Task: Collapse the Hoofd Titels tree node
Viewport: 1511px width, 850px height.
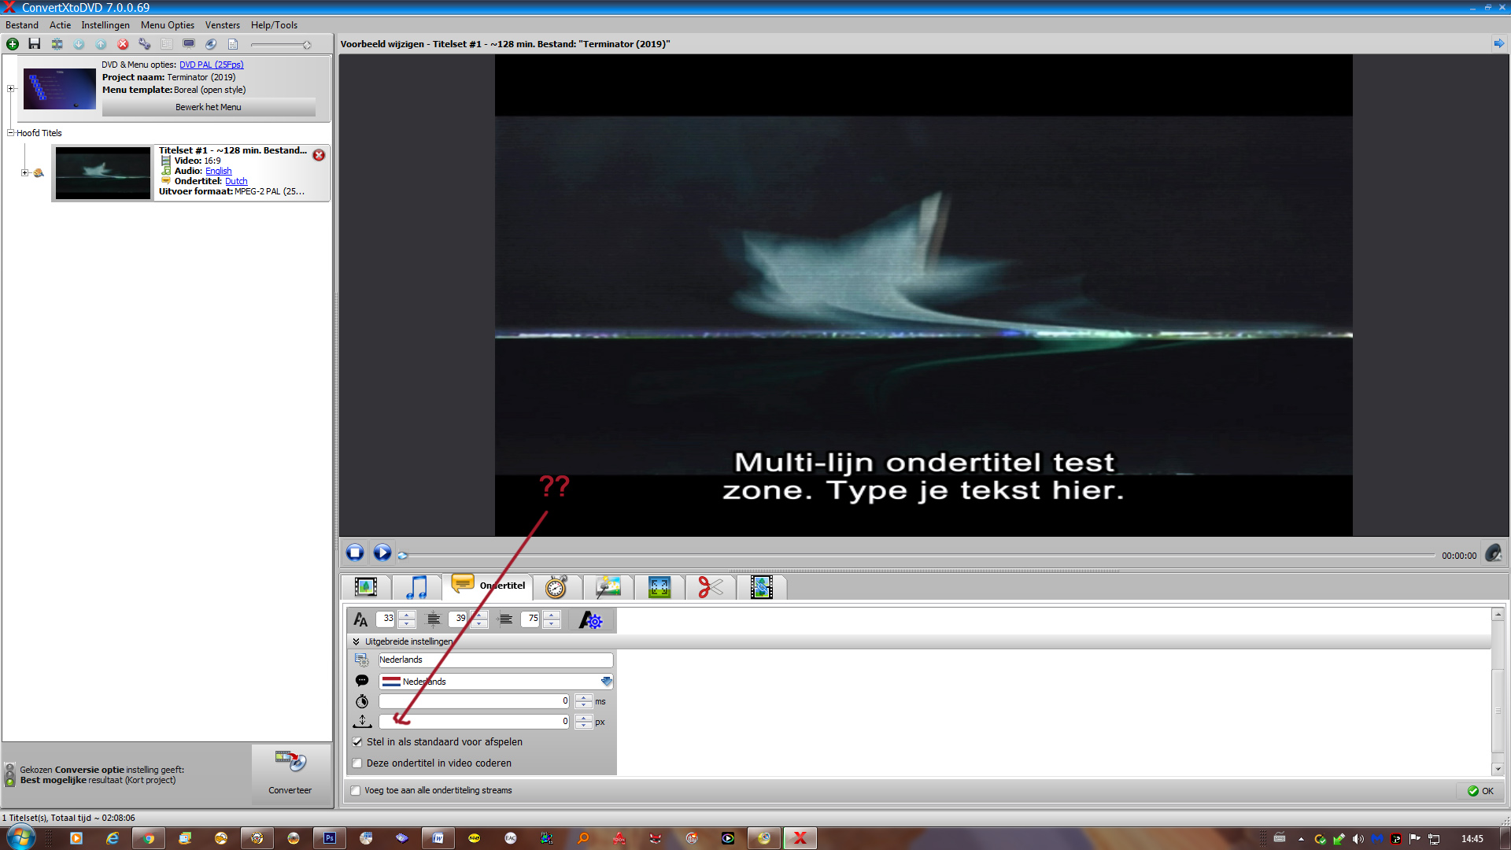Action: 11,132
